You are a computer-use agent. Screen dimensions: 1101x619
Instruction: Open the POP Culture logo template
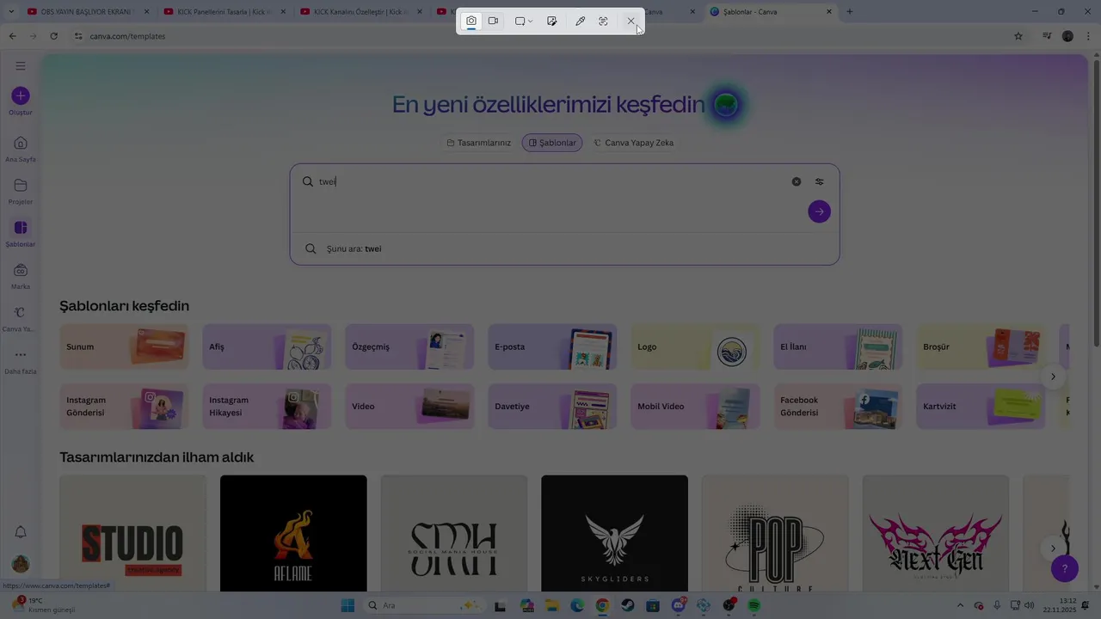tap(775, 533)
